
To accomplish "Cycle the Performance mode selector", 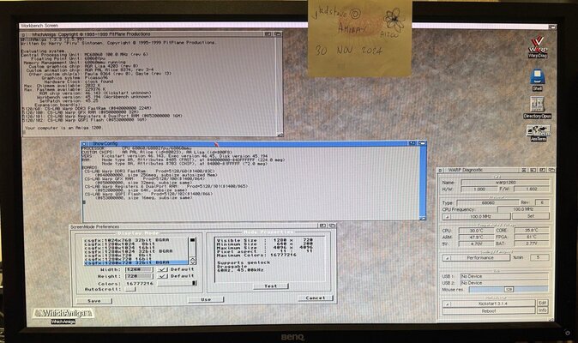I will pyautogui.click(x=485, y=256).
